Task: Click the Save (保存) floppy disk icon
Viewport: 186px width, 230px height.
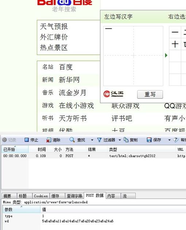Action: click(149, 140)
